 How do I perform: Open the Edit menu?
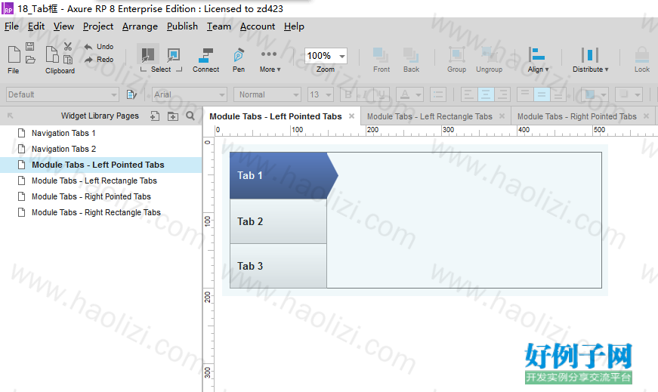point(36,26)
